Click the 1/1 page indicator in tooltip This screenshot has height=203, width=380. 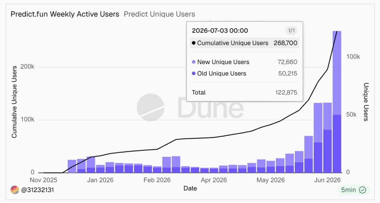(x=291, y=30)
